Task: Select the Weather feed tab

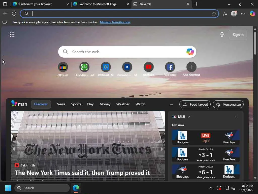Action: point(123,104)
